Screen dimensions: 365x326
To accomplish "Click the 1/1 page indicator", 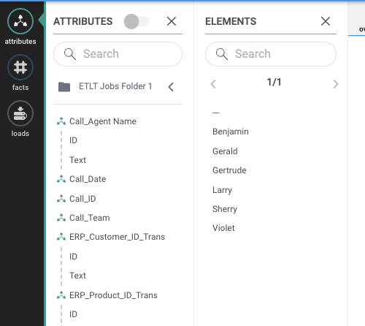I will [x=274, y=82].
